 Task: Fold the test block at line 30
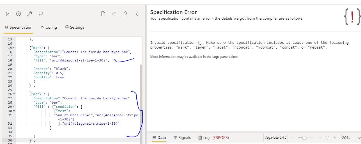pos(14,111)
